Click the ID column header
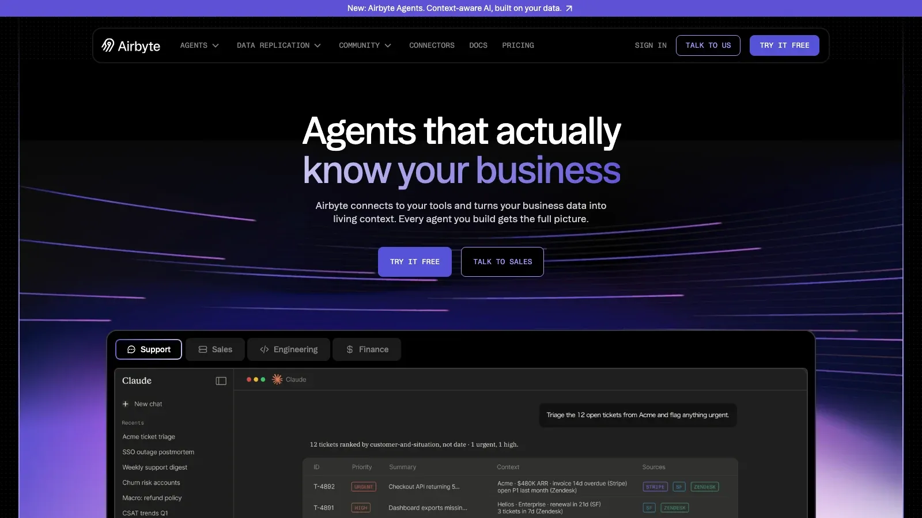Image resolution: width=922 pixels, height=518 pixels. 316,467
